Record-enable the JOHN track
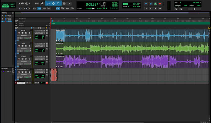The height and width of the screenshot is (123, 211). (19, 59)
